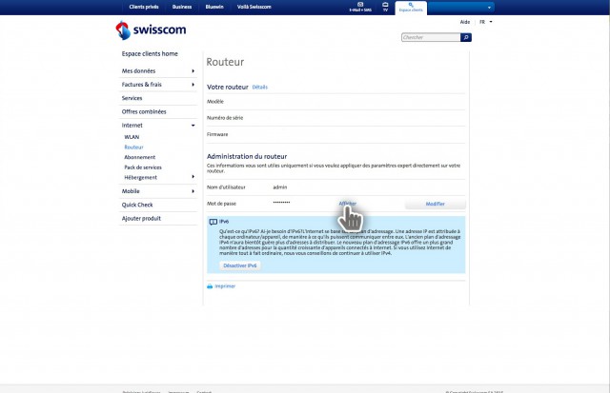
Task: Click the Administration du routeur heading
Action: [247, 156]
